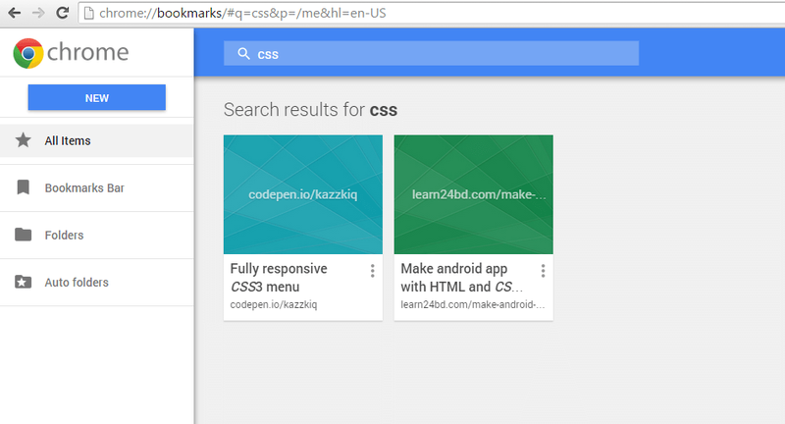
Task: Click the Search results for css heading
Action: pos(310,110)
